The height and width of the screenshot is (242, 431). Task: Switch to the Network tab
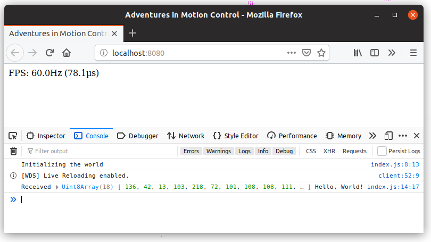coord(186,136)
